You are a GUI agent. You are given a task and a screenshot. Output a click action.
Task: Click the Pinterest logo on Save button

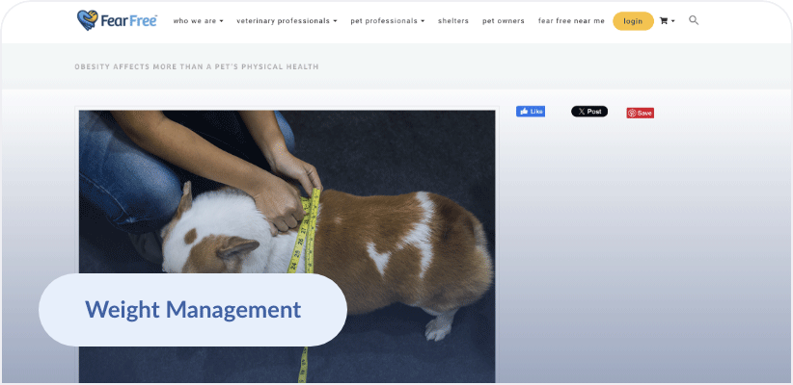[632, 113]
